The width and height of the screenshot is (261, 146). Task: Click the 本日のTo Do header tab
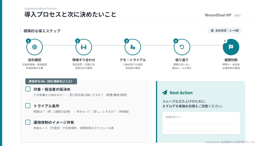(x=51, y=81)
